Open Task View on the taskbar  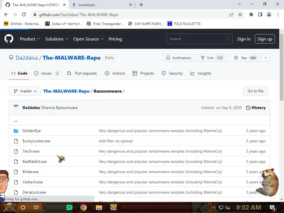[x=36, y=207]
